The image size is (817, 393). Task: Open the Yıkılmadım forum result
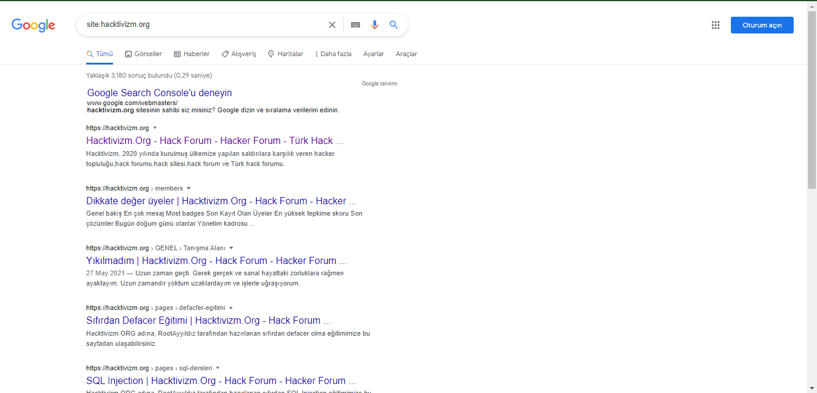click(216, 260)
